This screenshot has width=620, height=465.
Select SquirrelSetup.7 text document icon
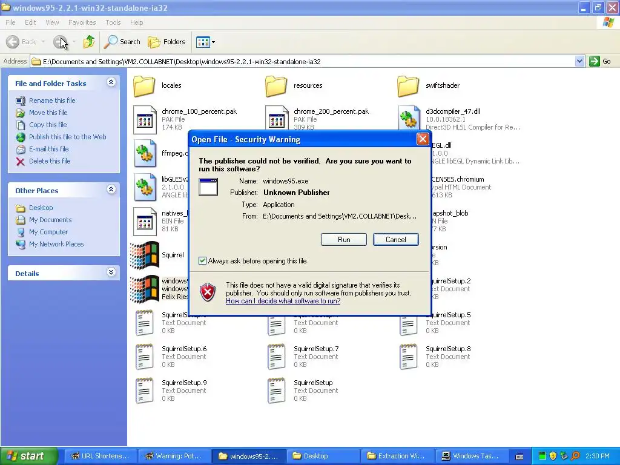pos(276,357)
